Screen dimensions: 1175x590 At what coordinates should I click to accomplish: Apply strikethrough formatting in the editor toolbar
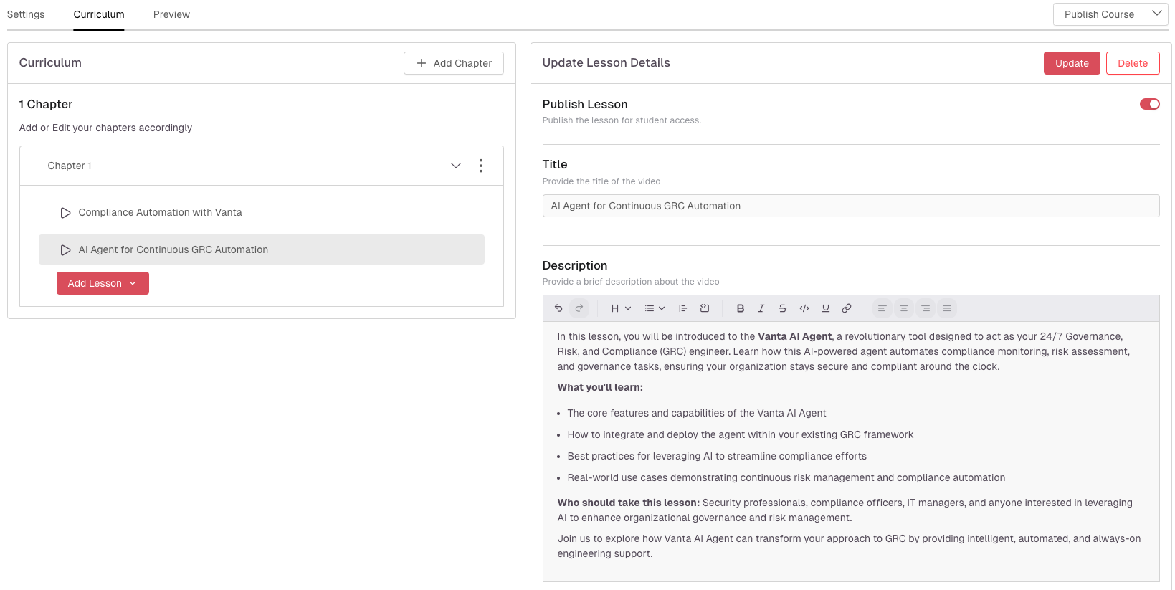[782, 308]
